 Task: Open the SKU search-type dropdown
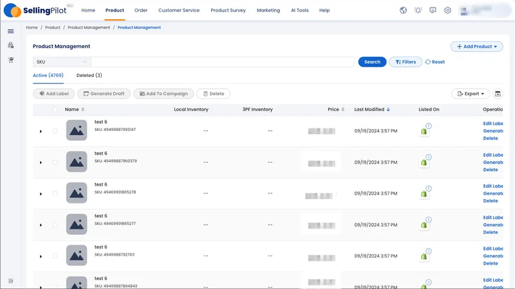point(61,62)
